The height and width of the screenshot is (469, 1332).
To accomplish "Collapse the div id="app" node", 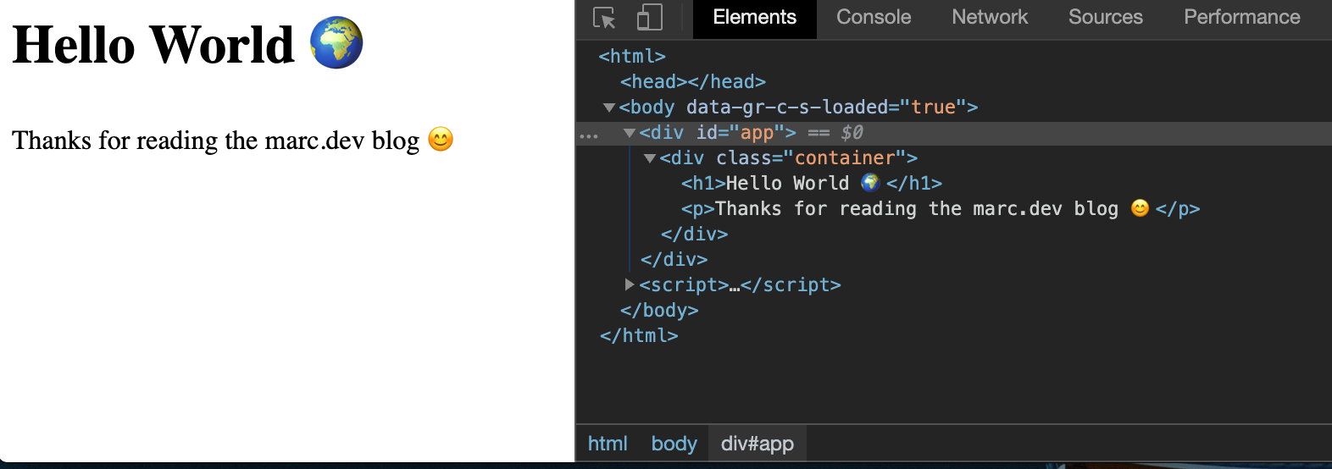I will pos(629,133).
